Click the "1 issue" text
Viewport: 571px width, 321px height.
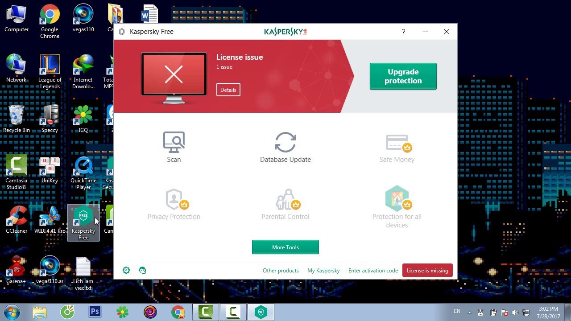pyautogui.click(x=224, y=67)
